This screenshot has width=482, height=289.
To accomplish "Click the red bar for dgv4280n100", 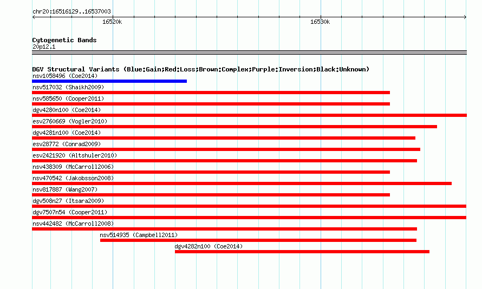I will [x=249, y=115].
